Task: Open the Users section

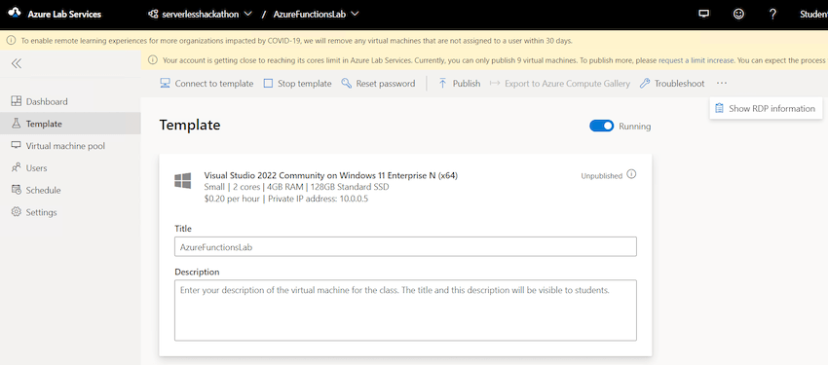Action: (70, 167)
